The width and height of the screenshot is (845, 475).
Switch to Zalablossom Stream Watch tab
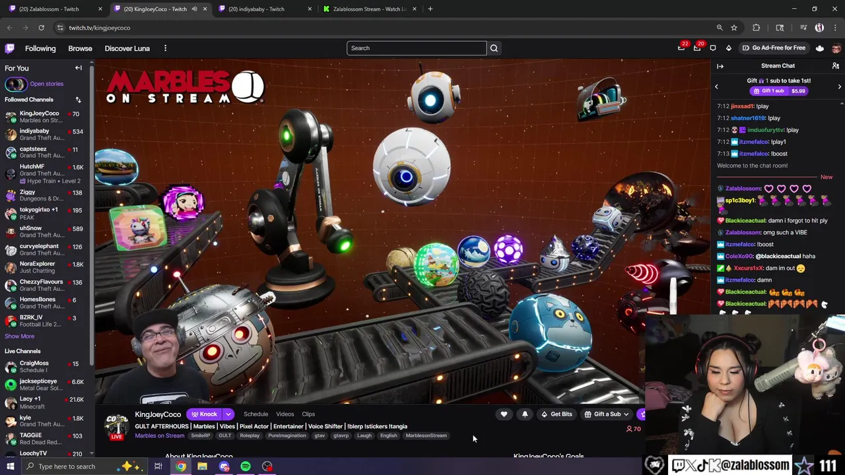(x=368, y=9)
